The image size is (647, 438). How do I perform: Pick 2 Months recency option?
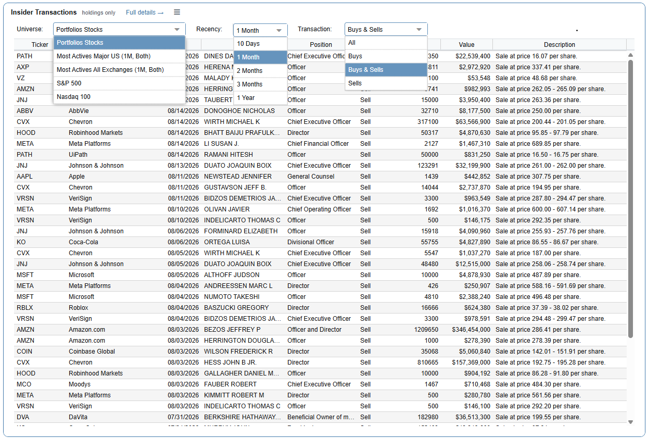[260, 71]
